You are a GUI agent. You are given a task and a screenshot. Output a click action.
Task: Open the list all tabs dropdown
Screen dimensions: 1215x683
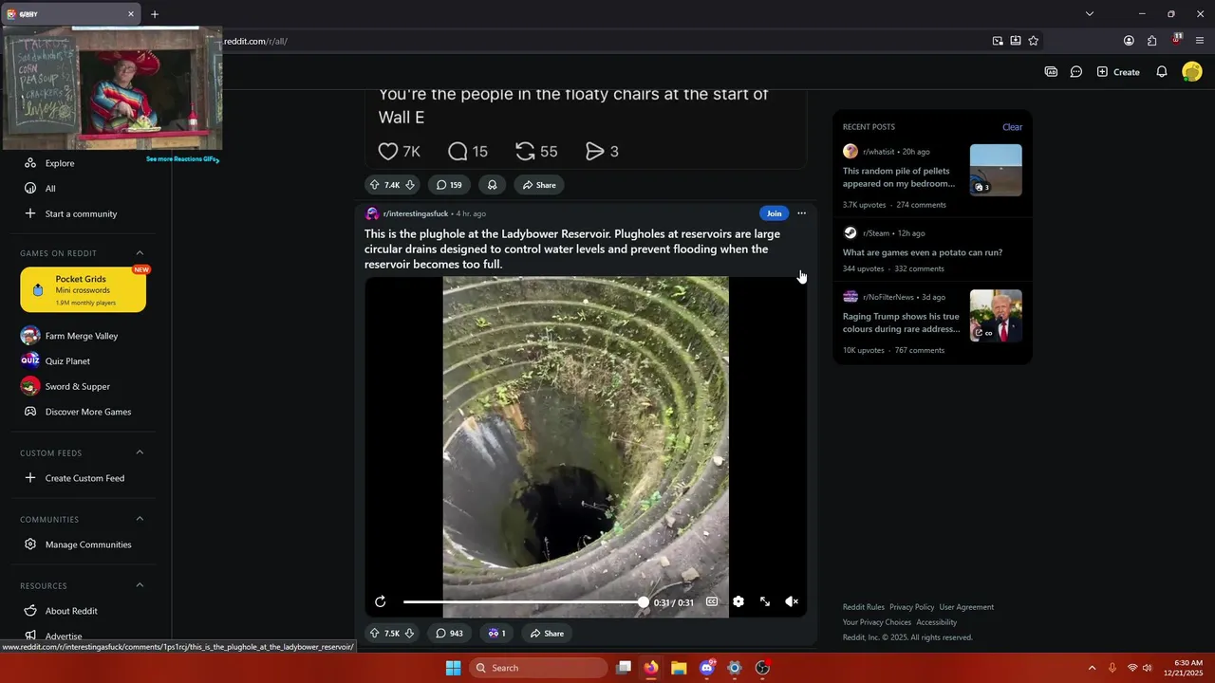pos(1090,14)
